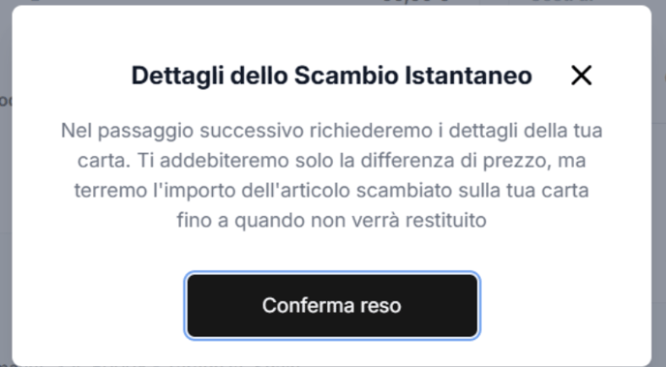Click the text line starting Nel passaggio successivo
The width and height of the screenshot is (666, 367).
331,131
